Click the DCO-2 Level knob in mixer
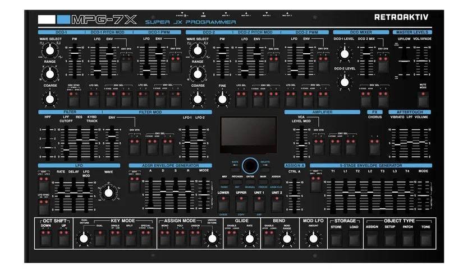463x280 pixels. (x=345, y=82)
